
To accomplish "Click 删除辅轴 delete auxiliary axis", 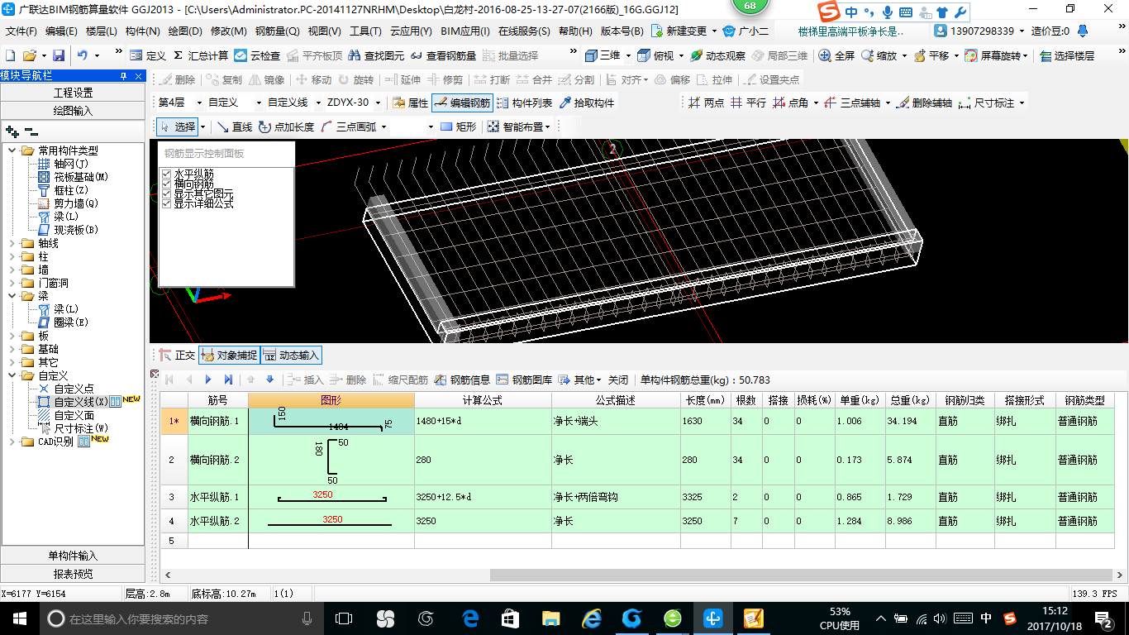I will 924,103.
